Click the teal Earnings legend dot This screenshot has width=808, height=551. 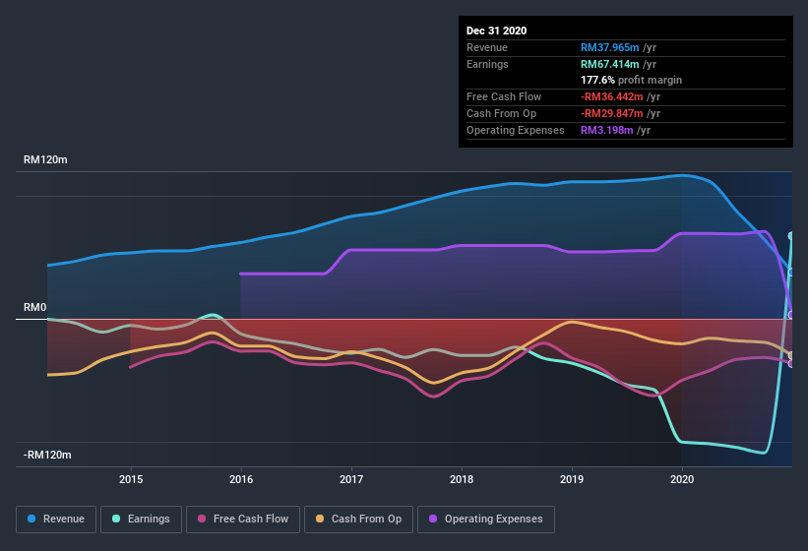[117, 519]
